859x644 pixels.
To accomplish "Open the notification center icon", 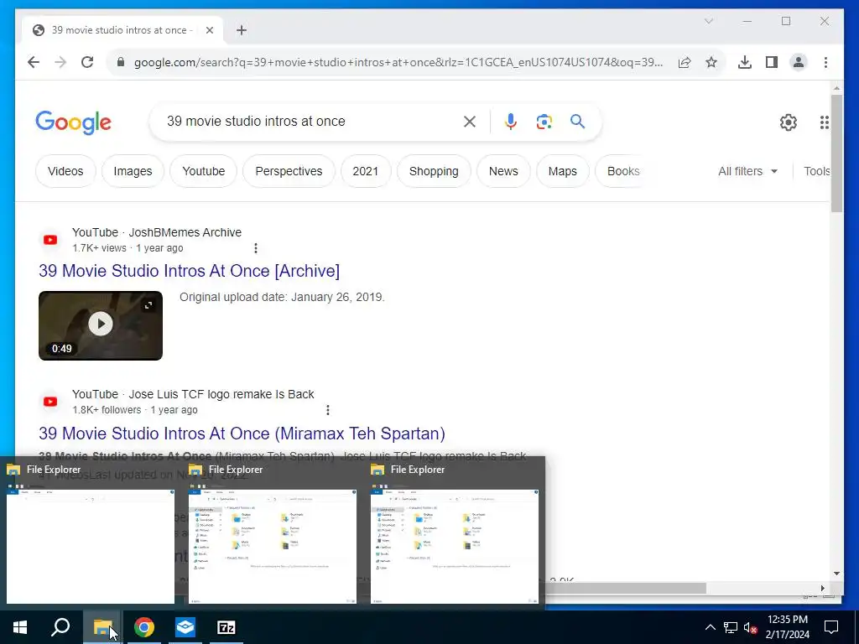I will coord(831,627).
